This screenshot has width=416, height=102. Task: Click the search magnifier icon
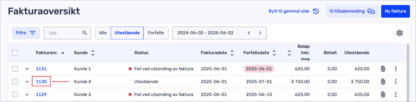point(85,33)
